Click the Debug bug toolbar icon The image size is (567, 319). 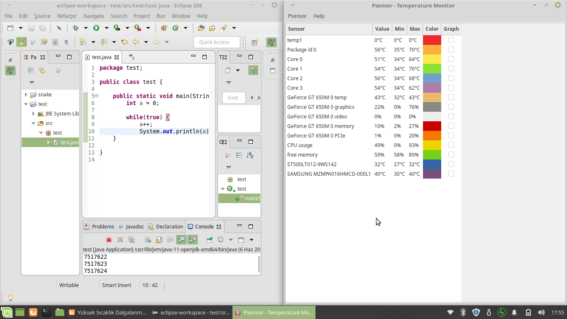pos(76,28)
